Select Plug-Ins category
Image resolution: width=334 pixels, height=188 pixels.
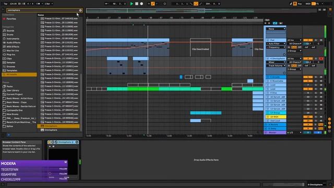point(10,54)
